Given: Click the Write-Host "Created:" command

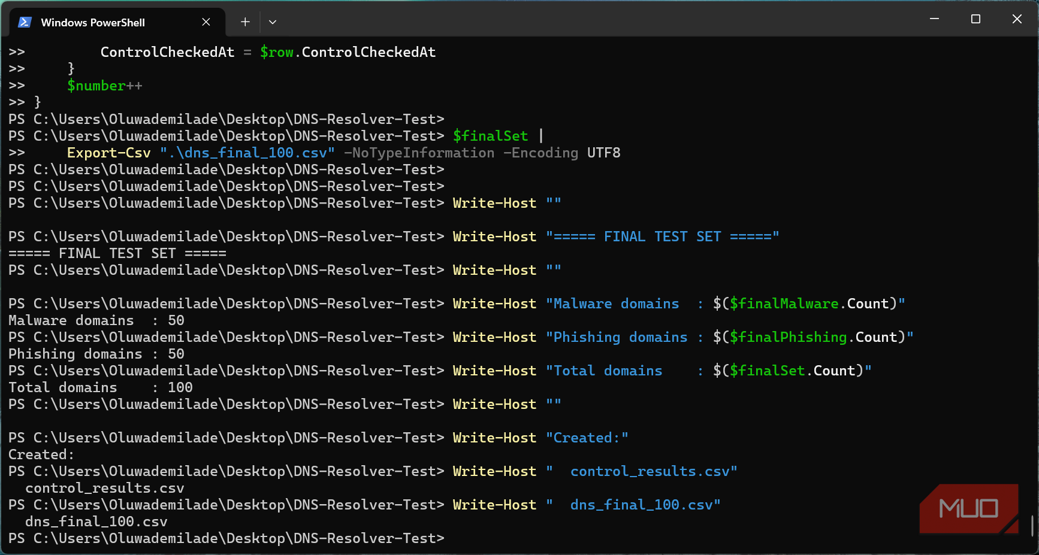Looking at the screenshot, I should 541,438.
